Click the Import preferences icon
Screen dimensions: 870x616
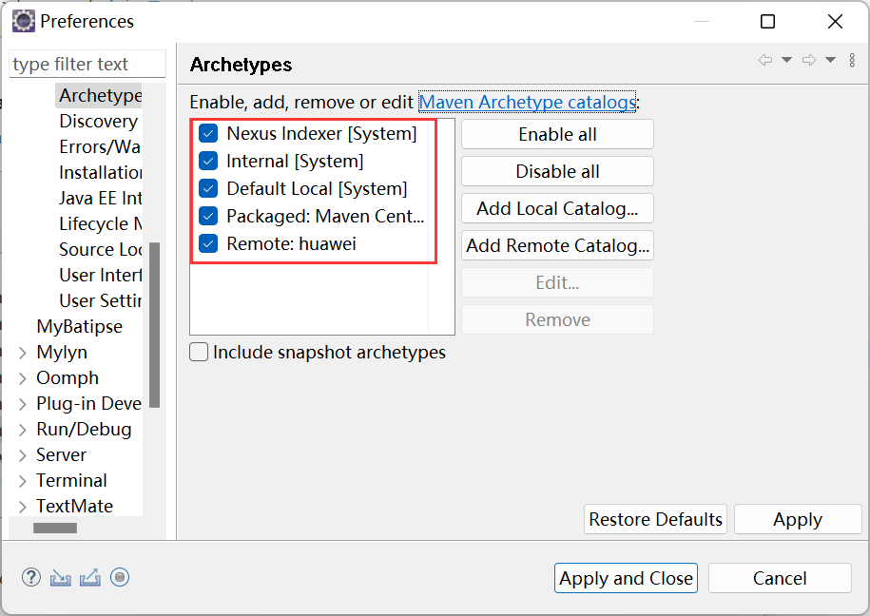pos(60,577)
